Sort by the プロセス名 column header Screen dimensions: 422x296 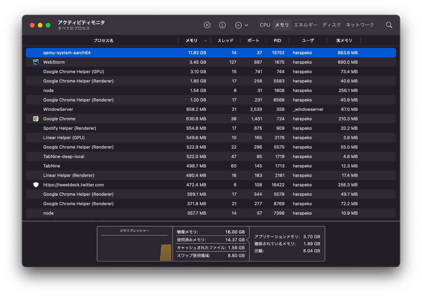point(103,40)
